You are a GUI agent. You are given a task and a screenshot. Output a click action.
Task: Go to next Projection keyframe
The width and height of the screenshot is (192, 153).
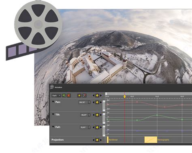click(x=101, y=140)
